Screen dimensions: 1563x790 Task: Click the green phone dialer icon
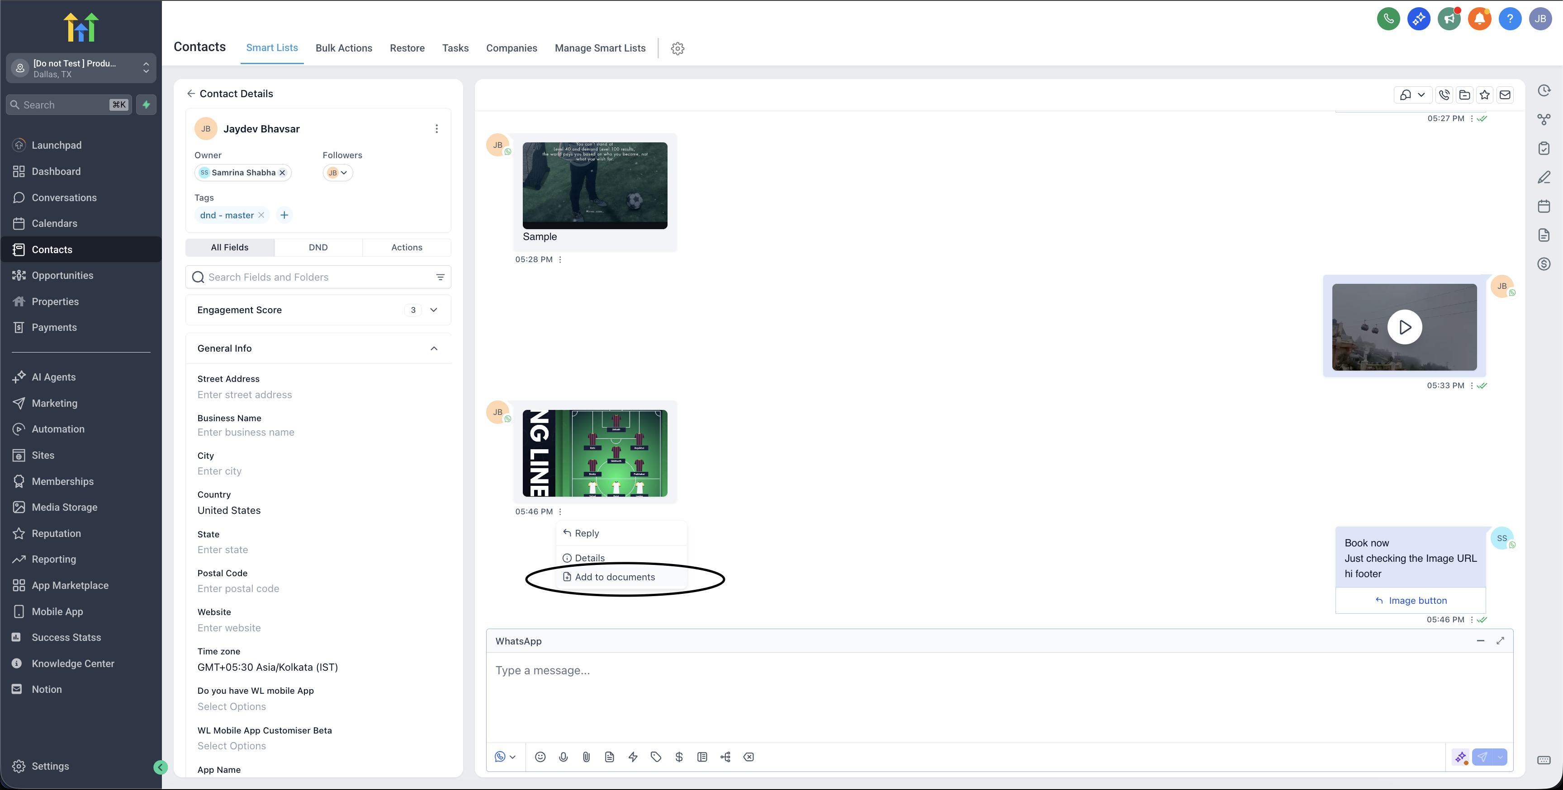(x=1388, y=19)
